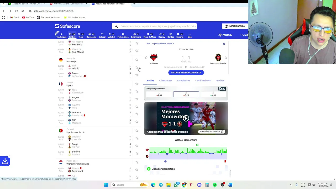Switch to the Partidos tab

[x=220, y=81]
